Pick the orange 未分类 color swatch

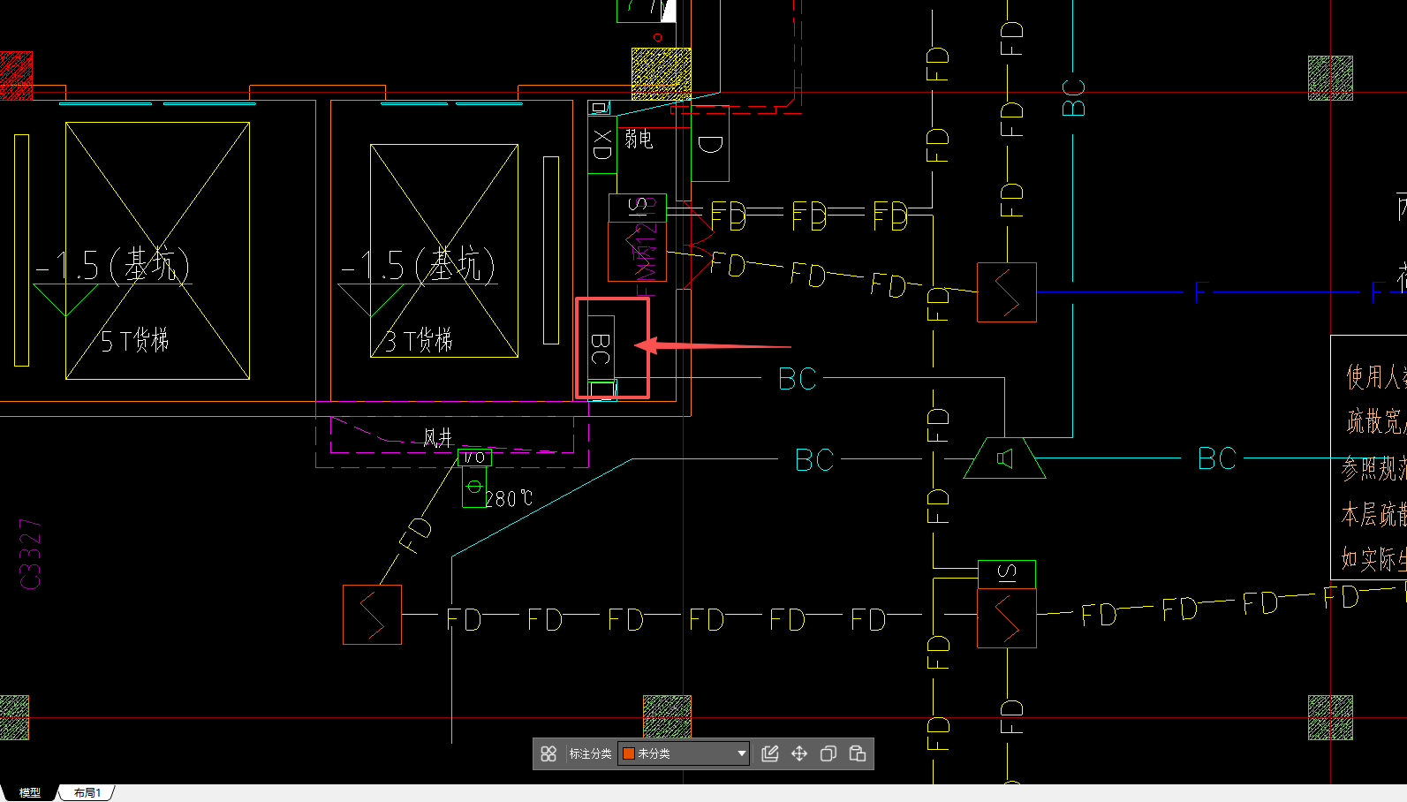coord(629,753)
